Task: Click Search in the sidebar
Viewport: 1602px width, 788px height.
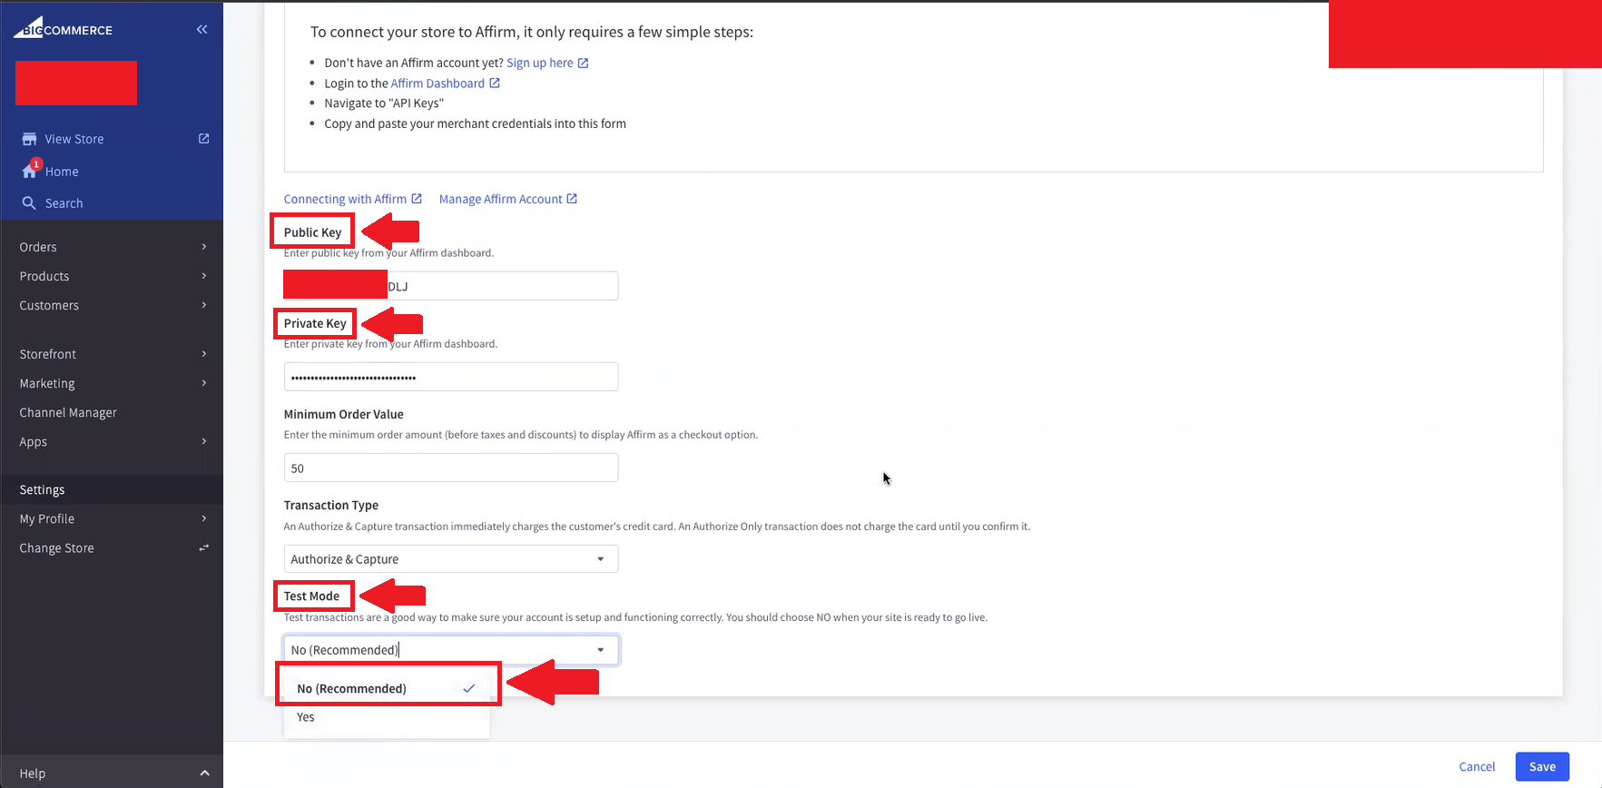Action: (x=64, y=203)
